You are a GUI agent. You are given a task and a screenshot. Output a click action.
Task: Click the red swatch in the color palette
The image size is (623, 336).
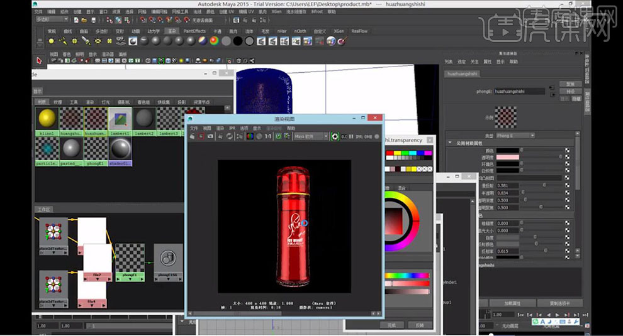tap(390, 153)
